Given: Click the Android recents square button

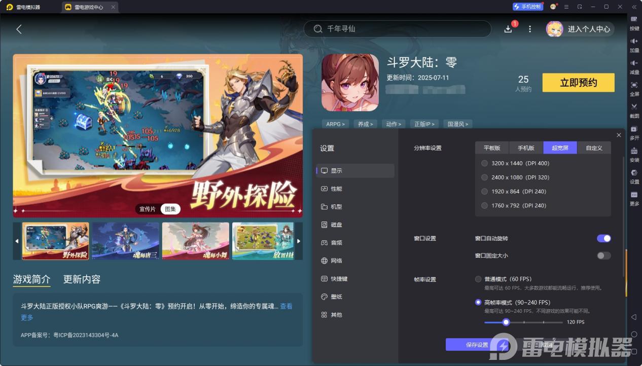Looking at the screenshot, I should click(x=634, y=351).
